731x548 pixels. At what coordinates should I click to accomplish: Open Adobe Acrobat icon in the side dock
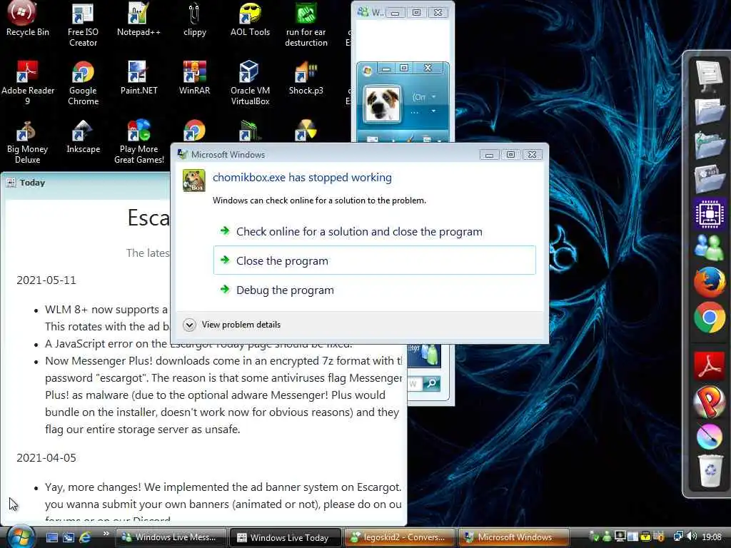709,365
